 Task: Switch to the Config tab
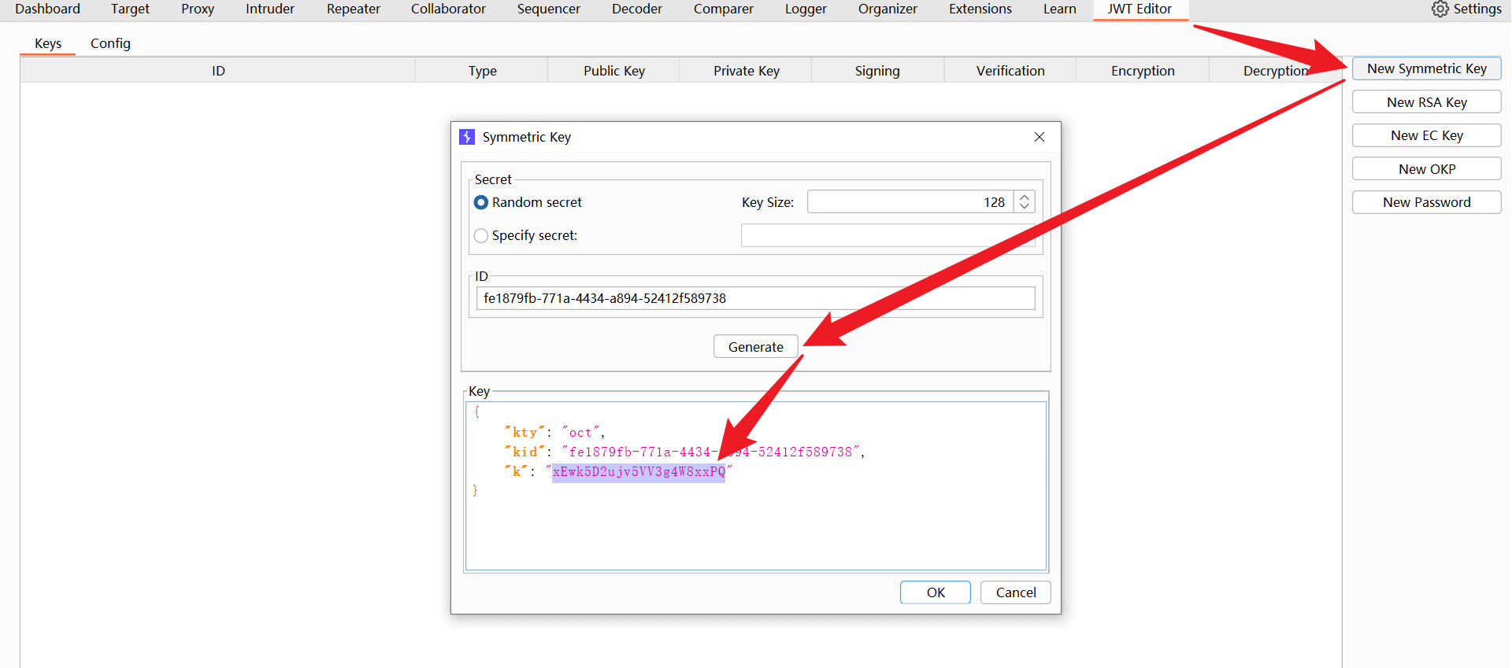pyautogui.click(x=110, y=43)
